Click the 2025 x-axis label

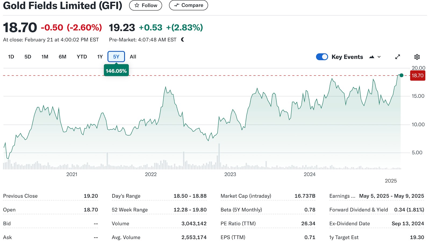tap(391, 181)
